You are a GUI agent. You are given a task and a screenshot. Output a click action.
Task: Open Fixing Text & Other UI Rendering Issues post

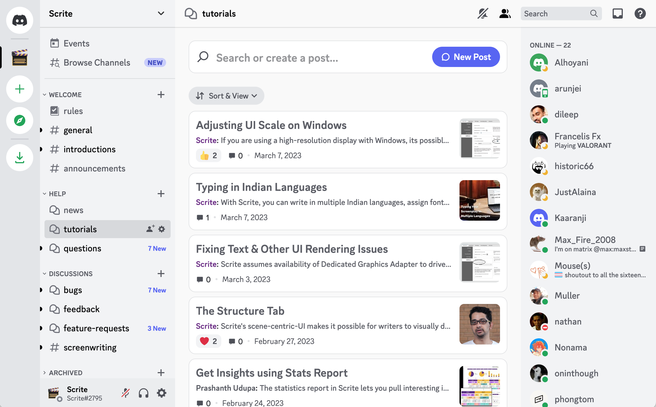tap(348, 263)
